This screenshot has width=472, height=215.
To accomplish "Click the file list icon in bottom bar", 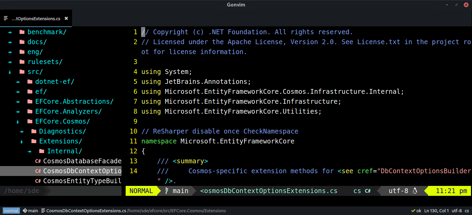I will tap(43, 211).
